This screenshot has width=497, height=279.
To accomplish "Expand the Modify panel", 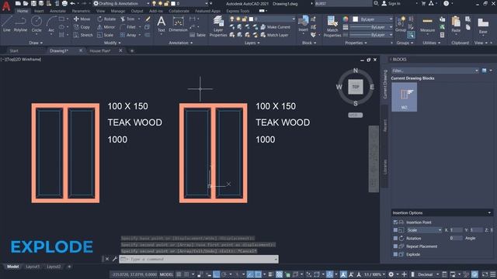I will coord(113,43).
